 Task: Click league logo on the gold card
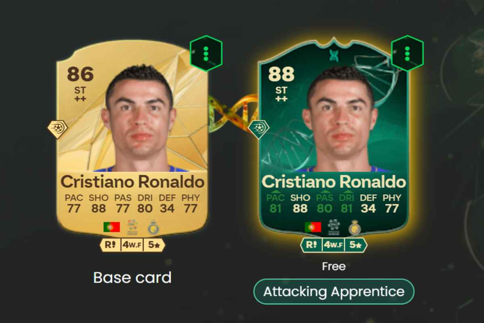pyautogui.click(x=133, y=227)
